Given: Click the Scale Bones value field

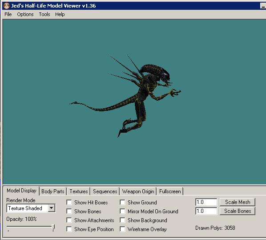Looking at the screenshot, I should click(206, 211).
